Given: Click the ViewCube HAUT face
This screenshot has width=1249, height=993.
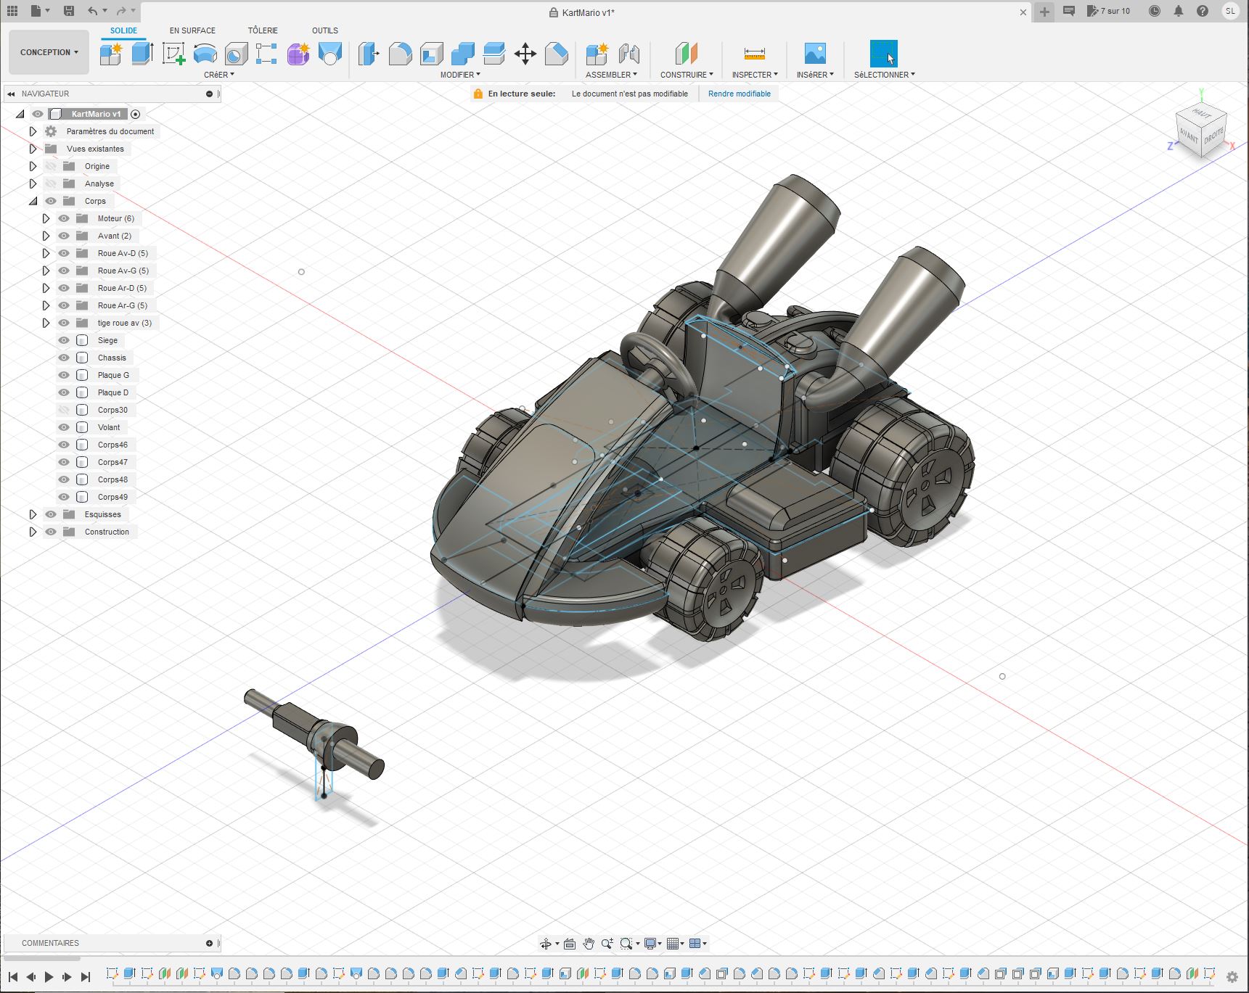Looking at the screenshot, I should coord(1202,115).
